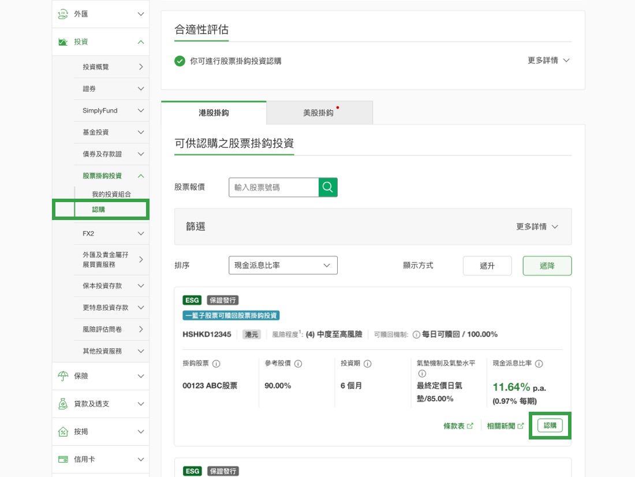Click info icon next to 投資期
The width and height of the screenshot is (635, 477).
coord(367,364)
